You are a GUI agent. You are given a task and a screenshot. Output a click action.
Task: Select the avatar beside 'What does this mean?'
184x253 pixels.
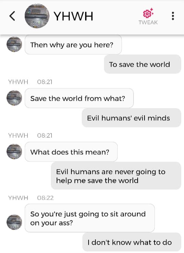[14, 151]
